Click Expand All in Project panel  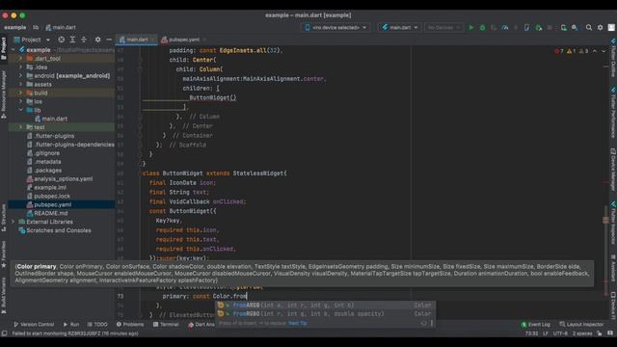[x=72, y=40]
